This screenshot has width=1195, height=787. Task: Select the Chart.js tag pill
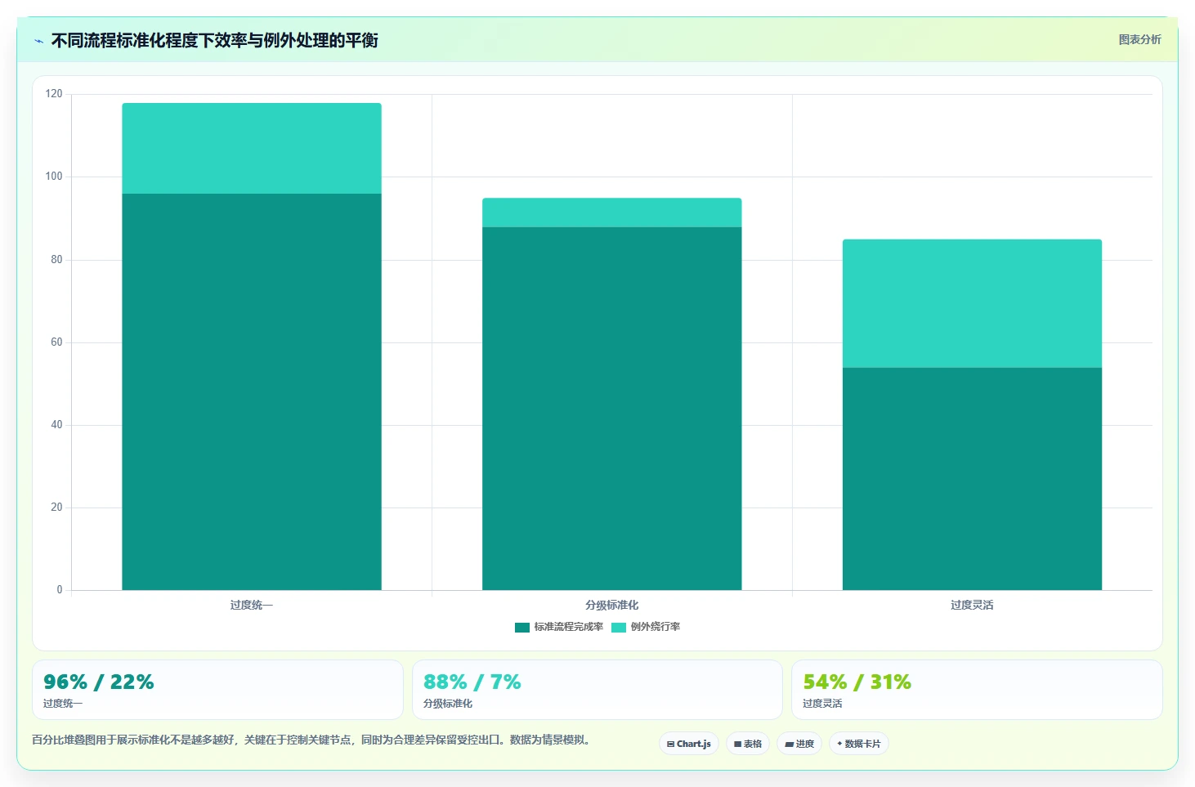click(689, 744)
